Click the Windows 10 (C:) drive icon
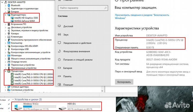 point(18,107)
